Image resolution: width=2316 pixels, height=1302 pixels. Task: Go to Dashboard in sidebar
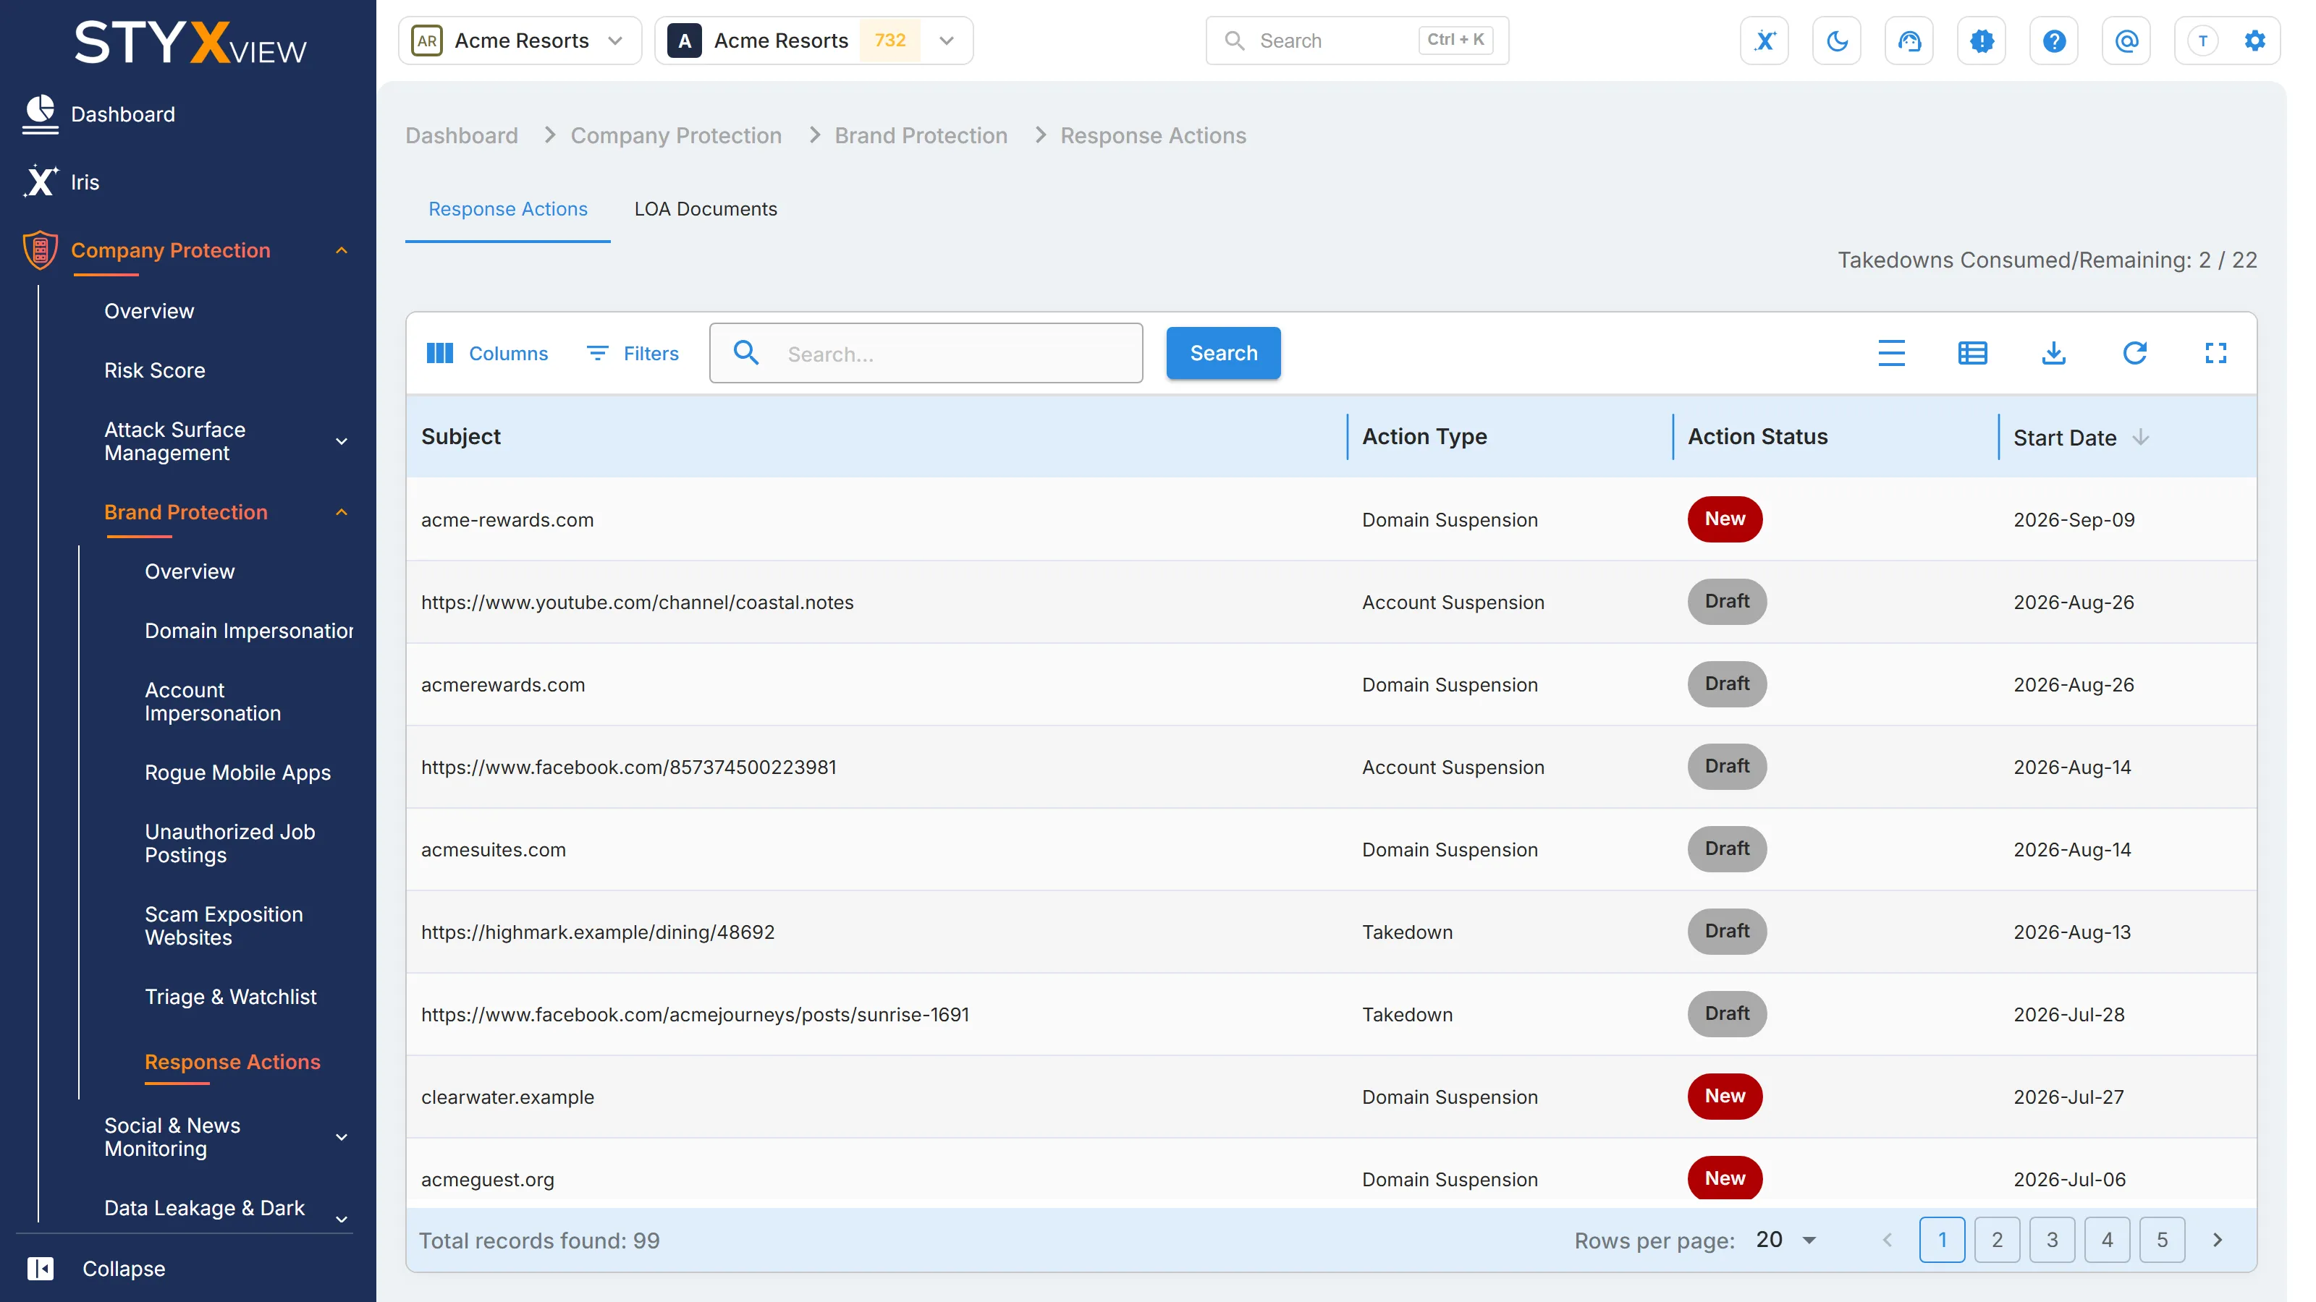pos(99,114)
